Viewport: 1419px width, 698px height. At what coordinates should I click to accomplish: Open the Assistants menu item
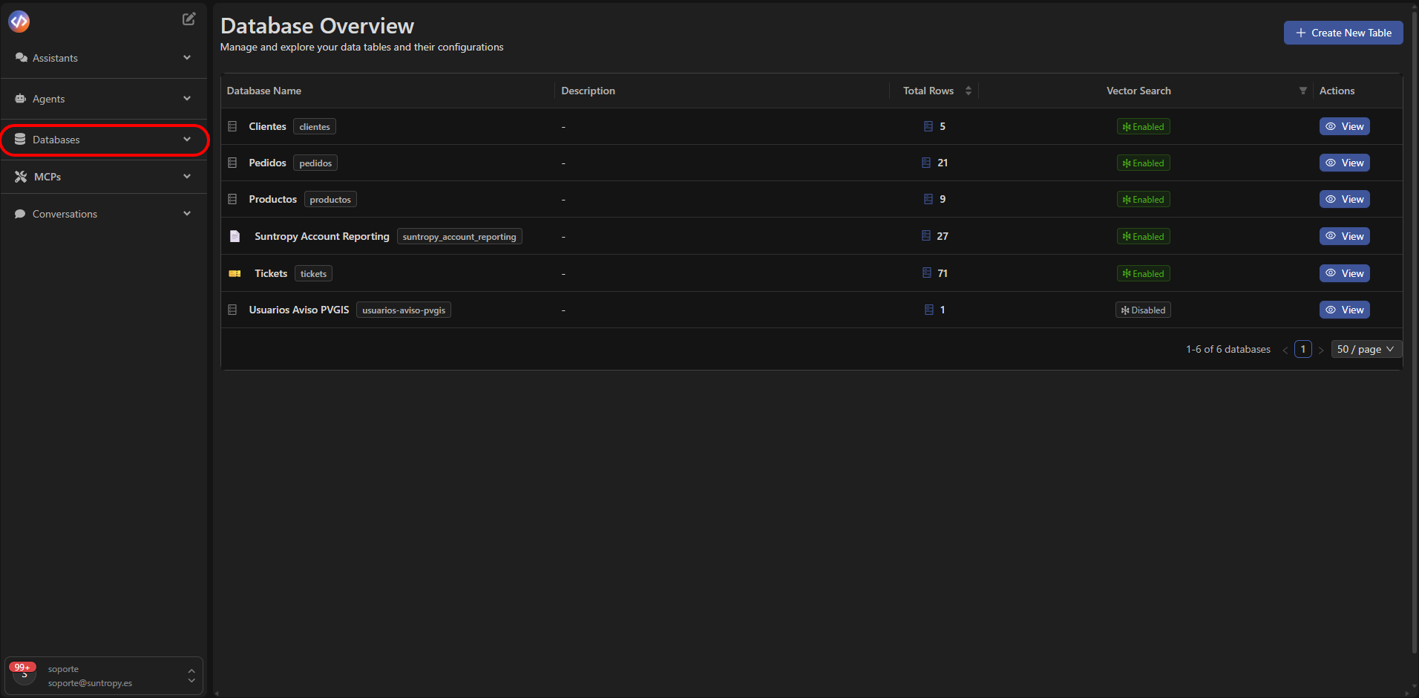103,58
